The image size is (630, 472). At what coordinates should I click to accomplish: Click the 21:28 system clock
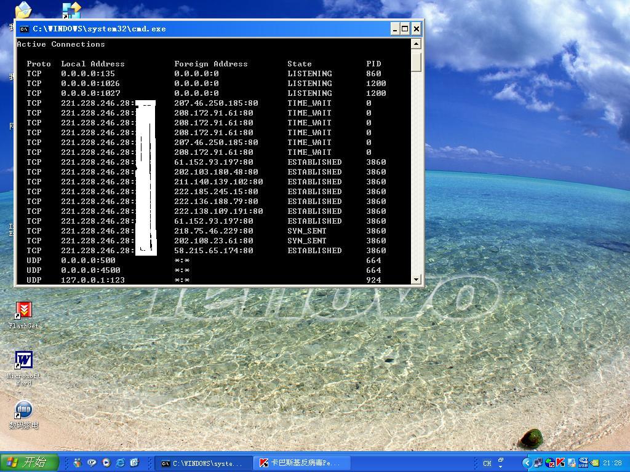pyautogui.click(x=612, y=463)
